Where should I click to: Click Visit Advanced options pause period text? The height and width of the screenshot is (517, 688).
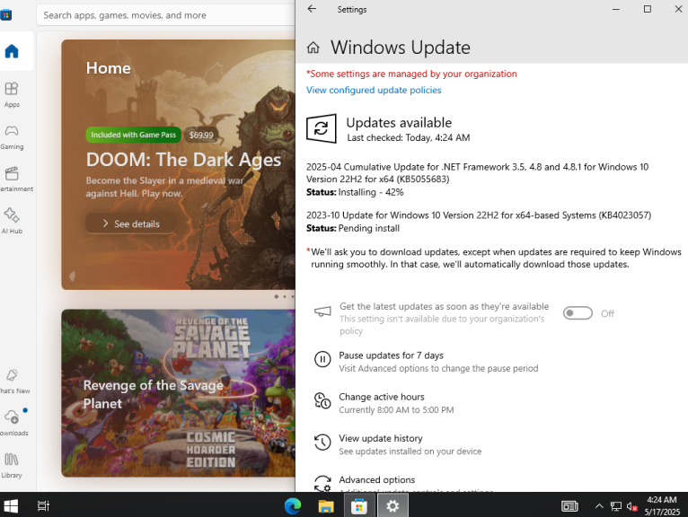click(438, 368)
